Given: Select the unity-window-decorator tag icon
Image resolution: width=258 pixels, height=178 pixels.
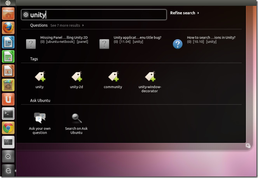Looking at the screenshot, I should (150, 76).
